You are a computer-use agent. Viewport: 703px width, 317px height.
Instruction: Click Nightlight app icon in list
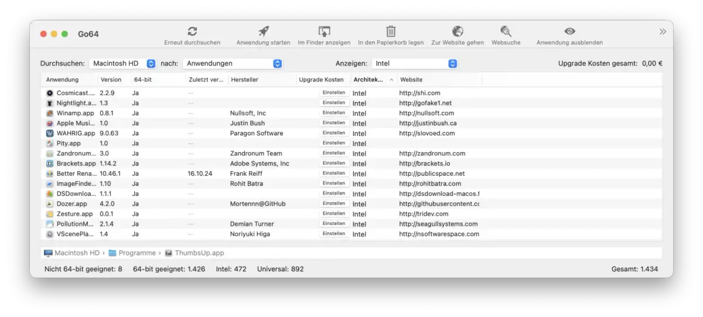[x=50, y=103]
